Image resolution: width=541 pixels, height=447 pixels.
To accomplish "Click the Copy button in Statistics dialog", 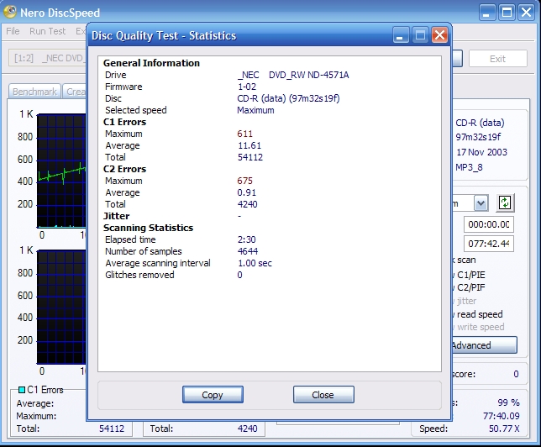I will coord(213,395).
